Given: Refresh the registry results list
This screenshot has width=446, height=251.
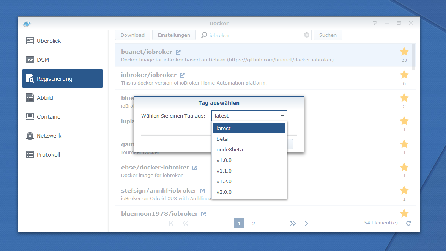Looking at the screenshot, I should [408, 223].
